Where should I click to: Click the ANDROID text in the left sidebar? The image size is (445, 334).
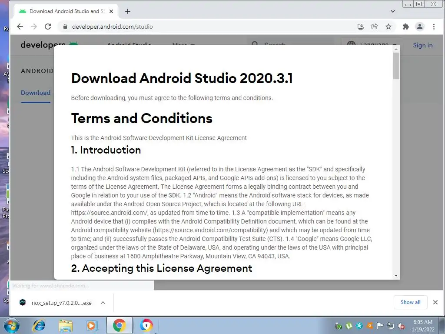37,71
